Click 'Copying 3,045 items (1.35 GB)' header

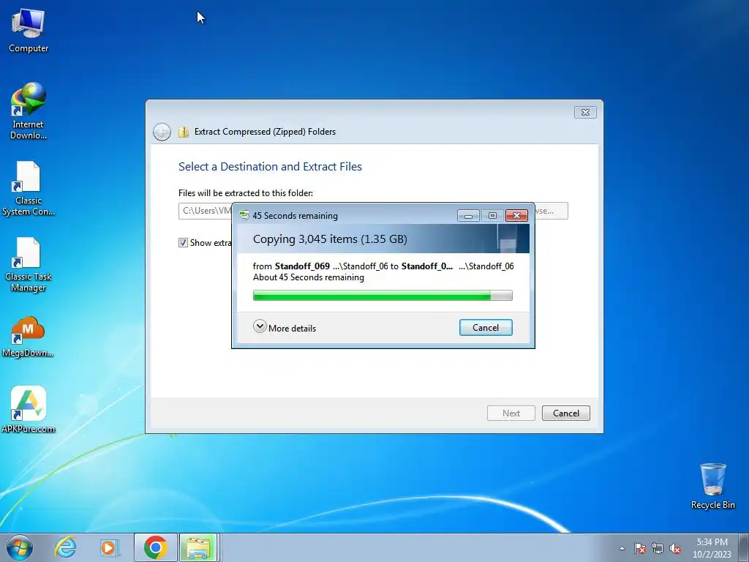coord(330,239)
